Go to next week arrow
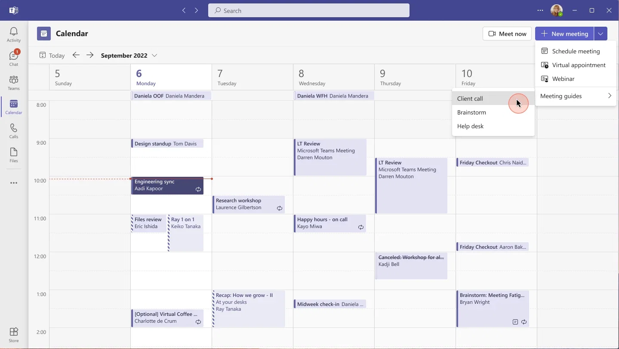This screenshot has height=349, width=619. (90, 55)
